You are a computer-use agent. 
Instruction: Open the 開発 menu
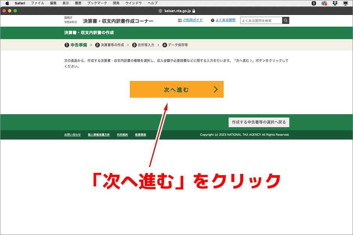pyautogui.click(x=116, y=3)
